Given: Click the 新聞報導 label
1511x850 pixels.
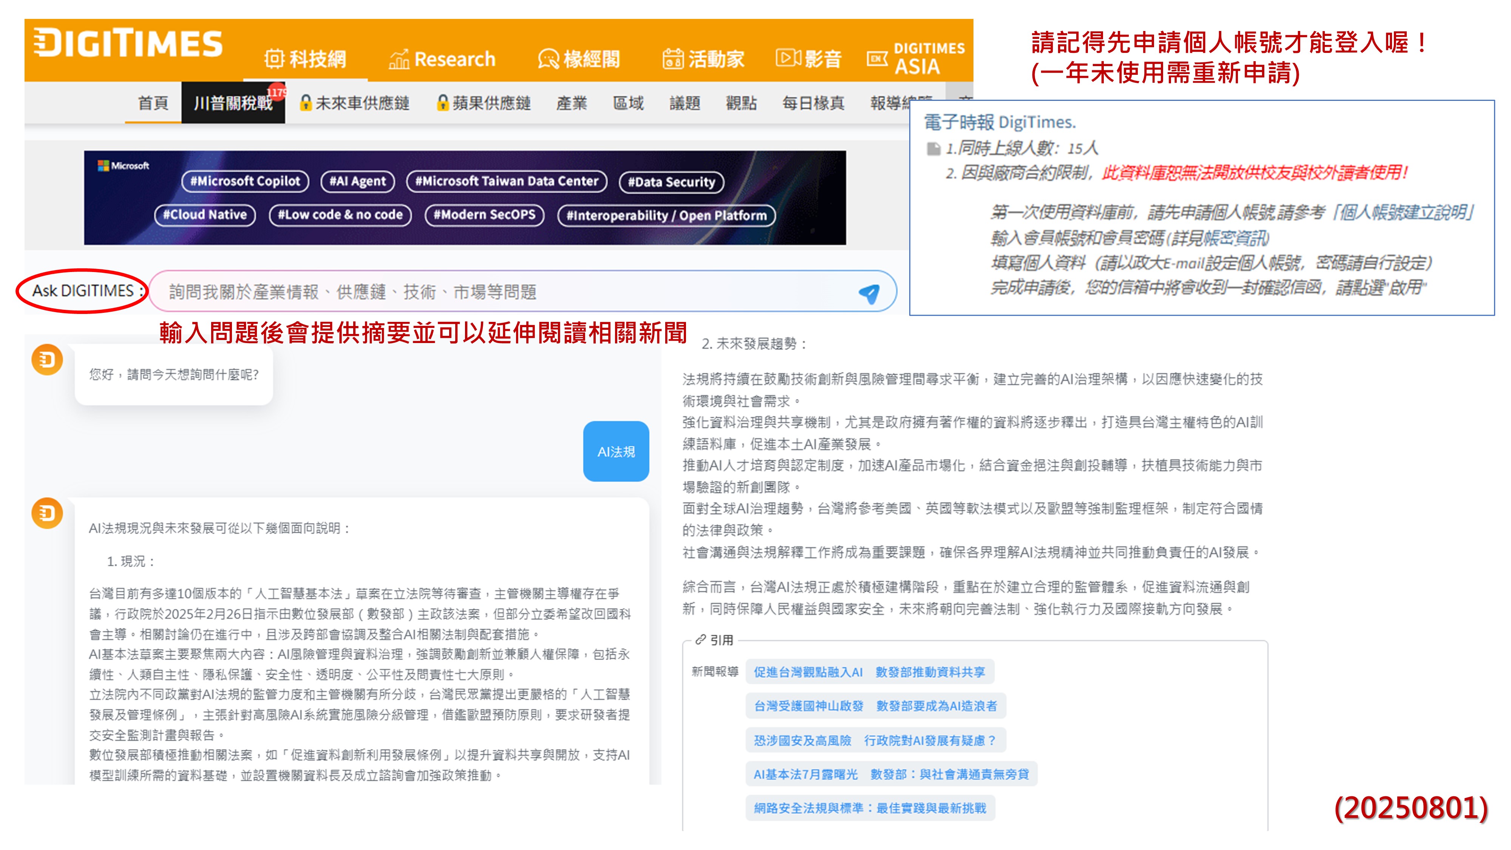Looking at the screenshot, I should coord(714,672).
